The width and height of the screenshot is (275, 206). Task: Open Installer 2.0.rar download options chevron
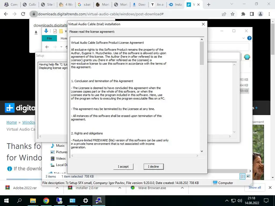120,188
